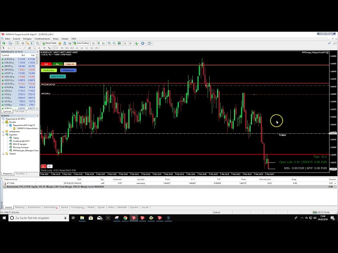The height and width of the screenshot is (253, 338).
Task: Click the blue Pending Sell chart button
Action: 68,70
